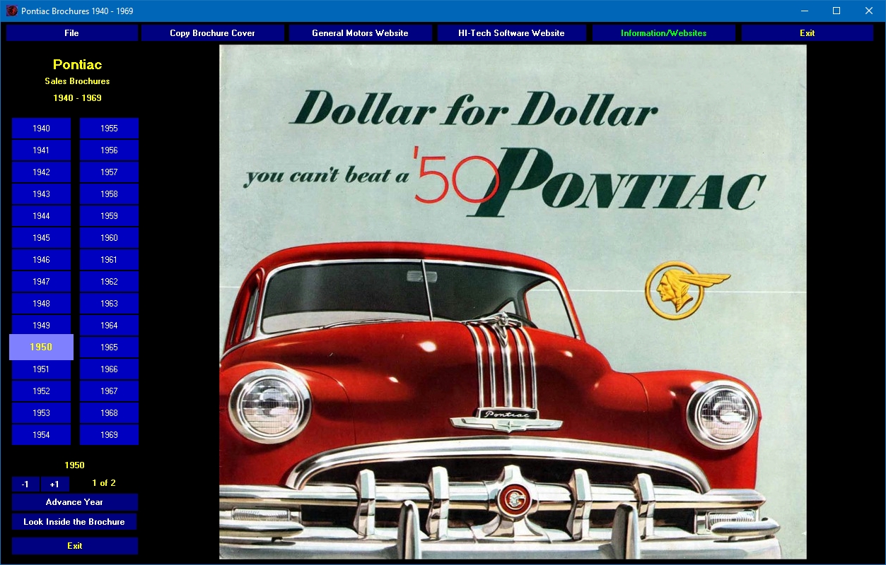This screenshot has height=565, width=886.
Task: Close the Pontiac Brochures window
Action: pos(869,11)
